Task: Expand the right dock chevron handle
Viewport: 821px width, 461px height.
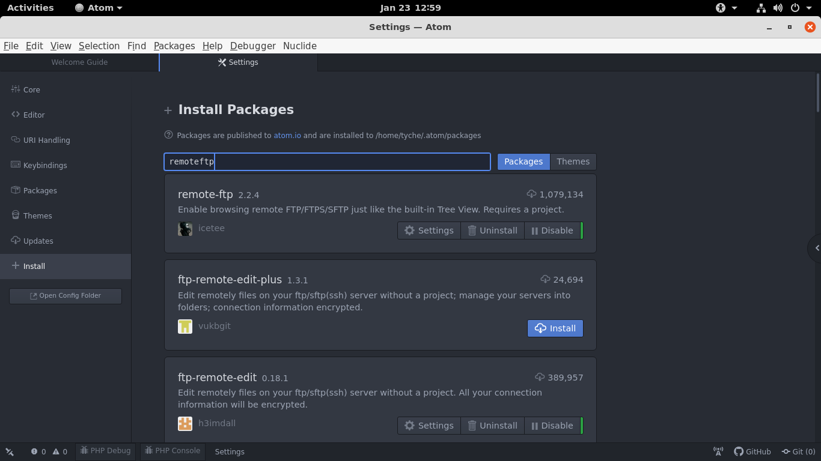Action: pyautogui.click(x=816, y=248)
